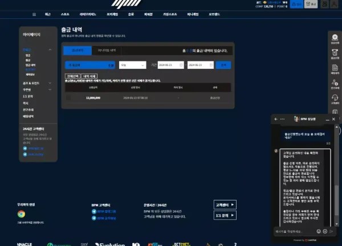The width and height of the screenshot is (342, 246).
Task: Open calendar picker on start date field
Action: coord(181,65)
